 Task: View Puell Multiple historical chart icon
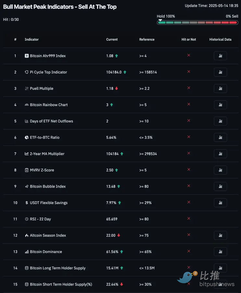pos(220,89)
